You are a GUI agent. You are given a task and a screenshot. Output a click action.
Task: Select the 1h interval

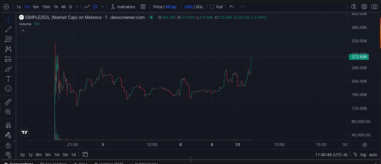(56, 7)
